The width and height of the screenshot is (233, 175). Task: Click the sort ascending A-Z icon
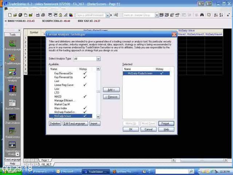point(216,15)
